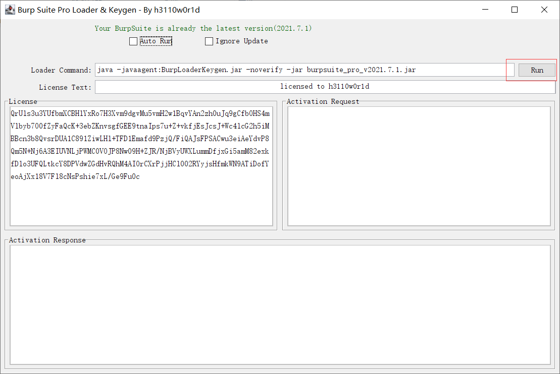Click the license line starting 'eoAjXx18V7F18c'
This screenshot has width=560, height=374.
pos(75,176)
